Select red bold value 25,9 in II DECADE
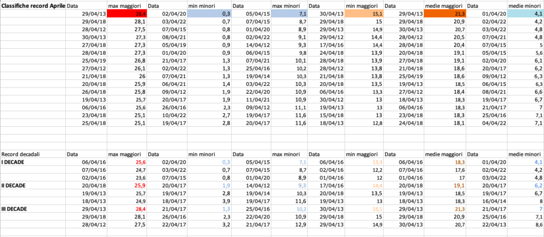 pos(127,185)
